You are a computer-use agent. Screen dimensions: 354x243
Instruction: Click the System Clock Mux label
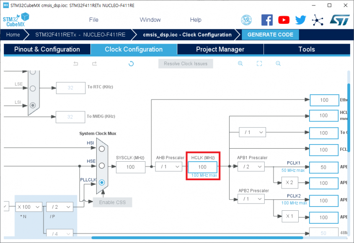point(98,134)
